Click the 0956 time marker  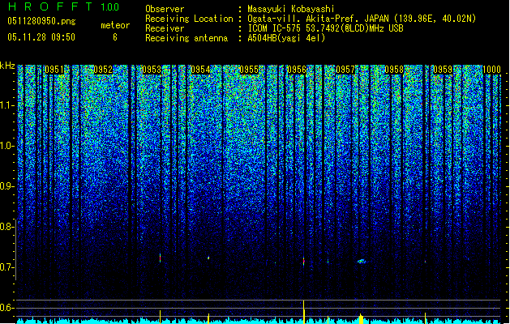pos(297,70)
